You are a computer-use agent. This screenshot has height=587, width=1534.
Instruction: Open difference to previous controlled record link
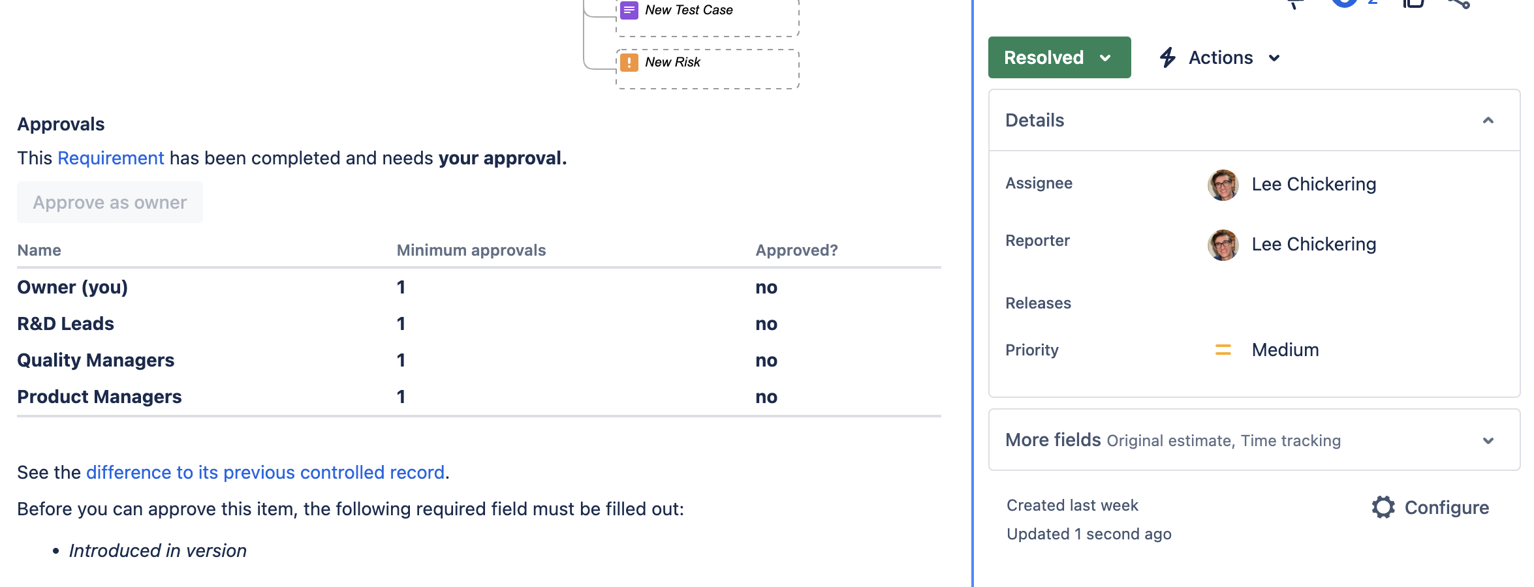[x=265, y=472]
